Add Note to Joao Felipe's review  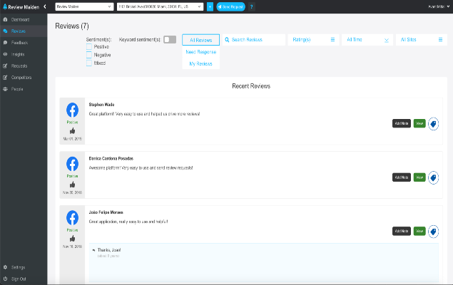(x=402, y=231)
